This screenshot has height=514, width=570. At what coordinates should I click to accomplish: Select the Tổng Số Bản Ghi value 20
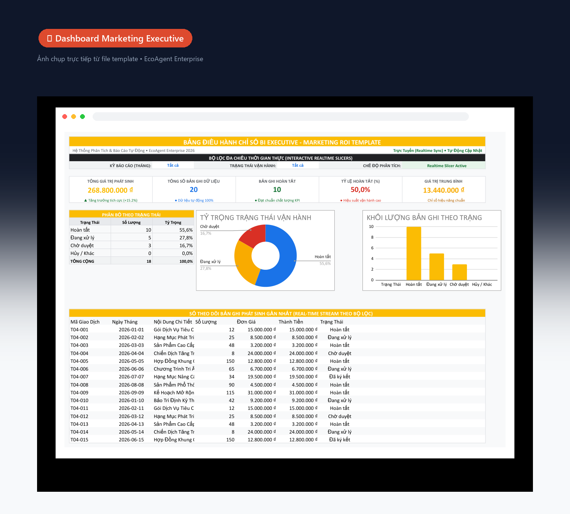pyautogui.click(x=194, y=190)
